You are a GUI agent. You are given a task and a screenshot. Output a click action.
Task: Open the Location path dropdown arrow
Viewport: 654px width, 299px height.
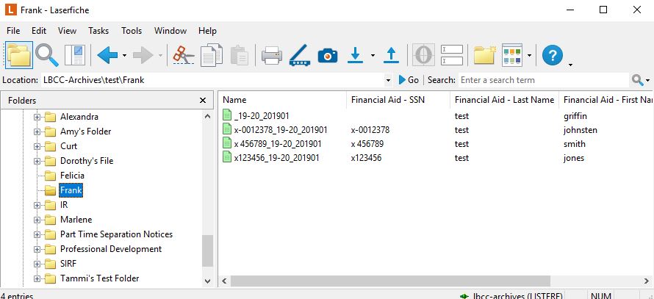pyautogui.click(x=388, y=80)
